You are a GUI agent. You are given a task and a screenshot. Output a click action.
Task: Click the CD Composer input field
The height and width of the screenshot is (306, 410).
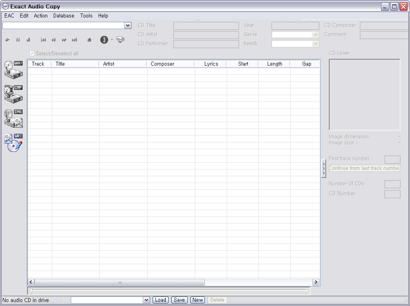click(x=385, y=25)
